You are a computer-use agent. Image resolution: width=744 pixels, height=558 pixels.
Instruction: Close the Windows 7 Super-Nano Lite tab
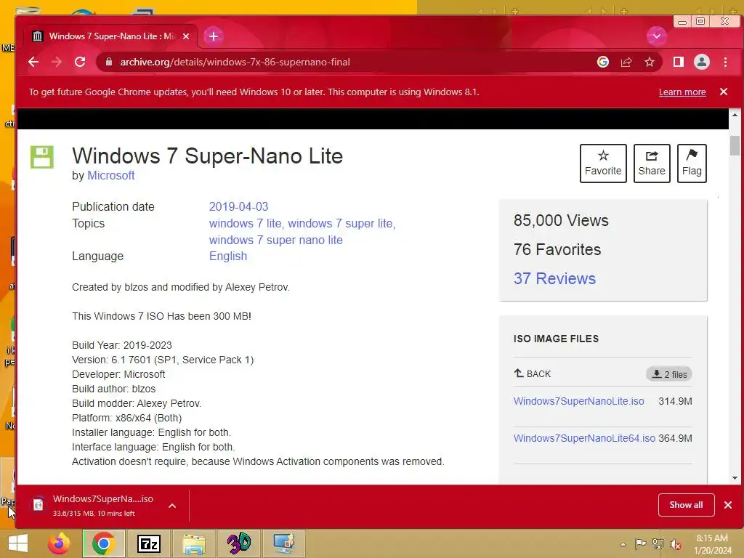(x=186, y=36)
